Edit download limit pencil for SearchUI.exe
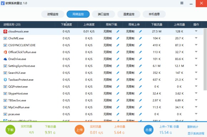 [x=118, y=73]
